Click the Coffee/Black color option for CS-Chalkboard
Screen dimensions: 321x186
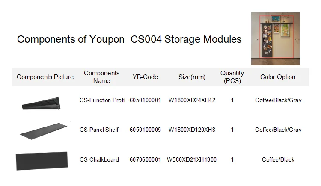278,159
